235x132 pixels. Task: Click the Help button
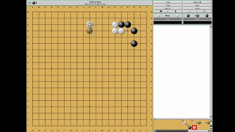pyautogui.click(x=168, y=2)
